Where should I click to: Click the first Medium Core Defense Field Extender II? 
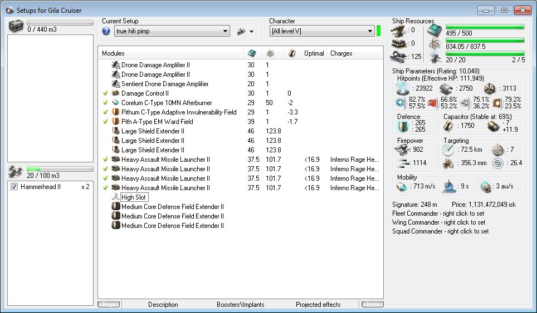[173, 207]
